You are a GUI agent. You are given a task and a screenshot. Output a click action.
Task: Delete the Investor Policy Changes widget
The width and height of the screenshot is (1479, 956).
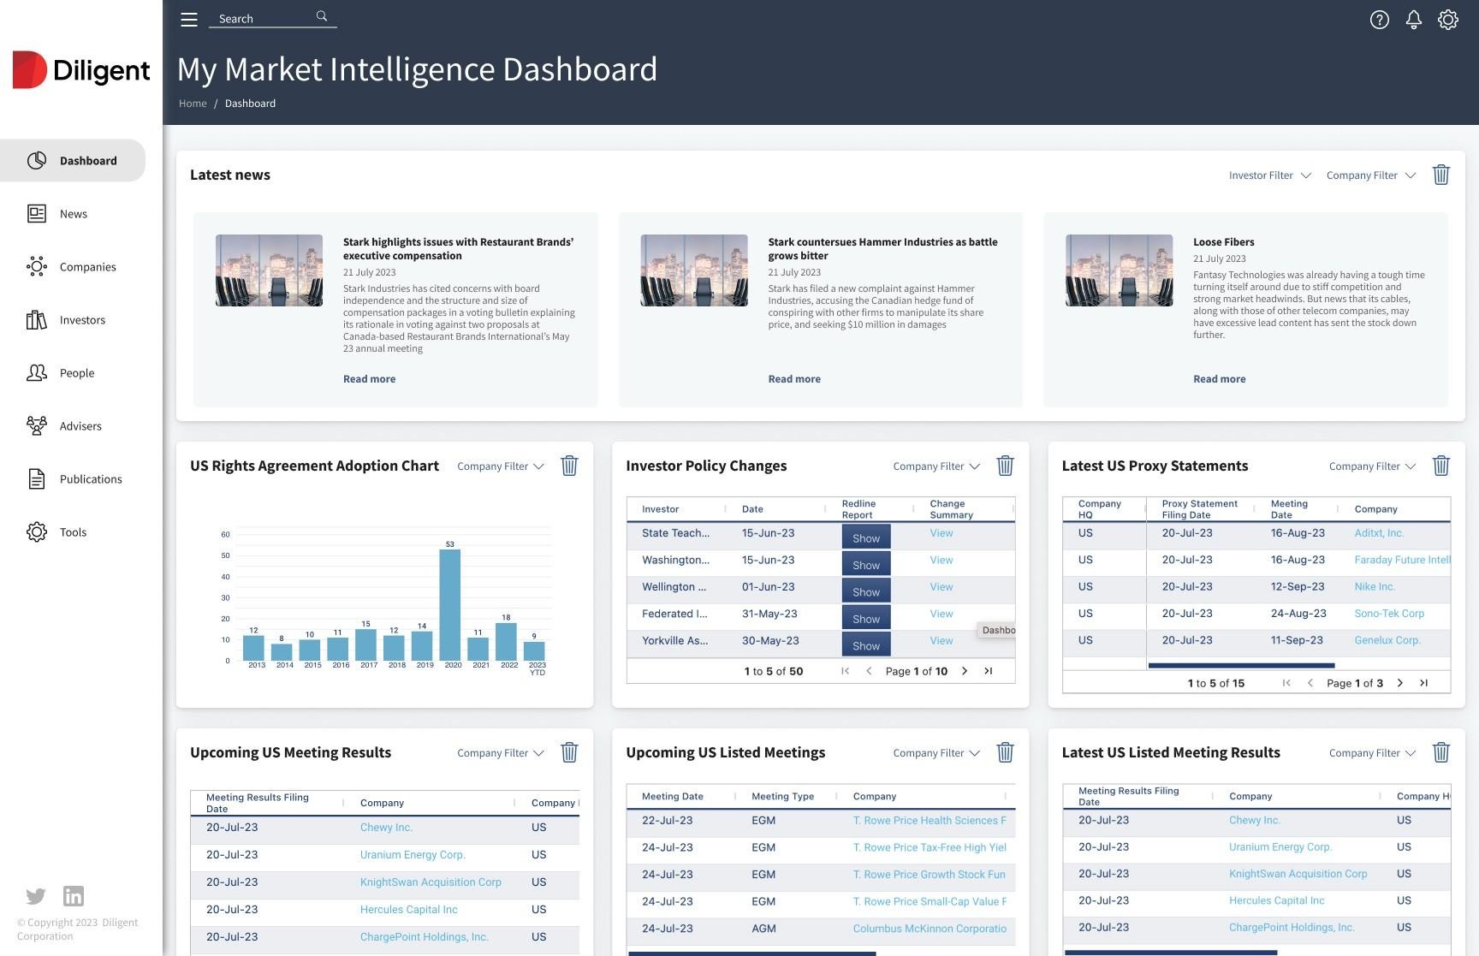pos(1006,466)
